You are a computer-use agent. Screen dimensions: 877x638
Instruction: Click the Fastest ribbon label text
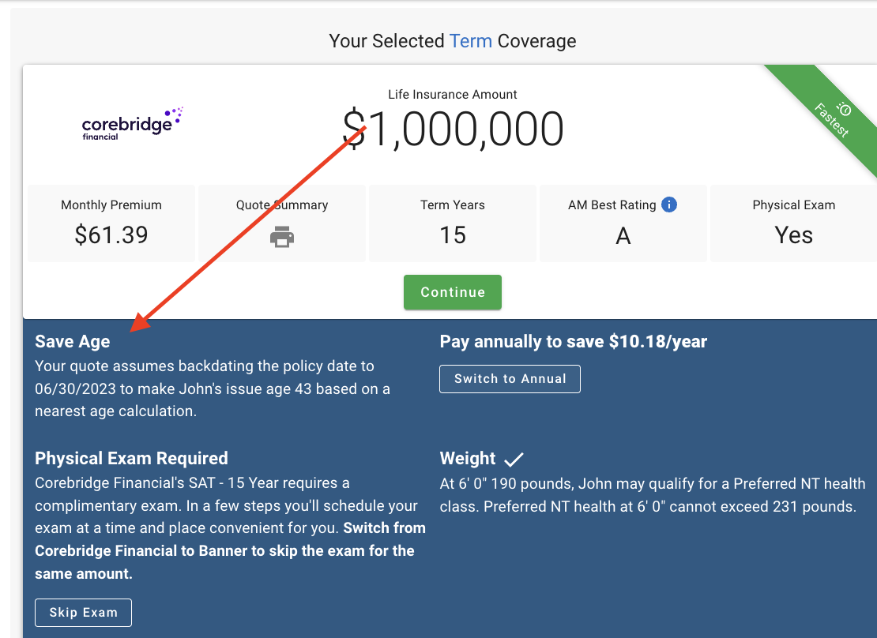pyautogui.click(x=831, y=122)
